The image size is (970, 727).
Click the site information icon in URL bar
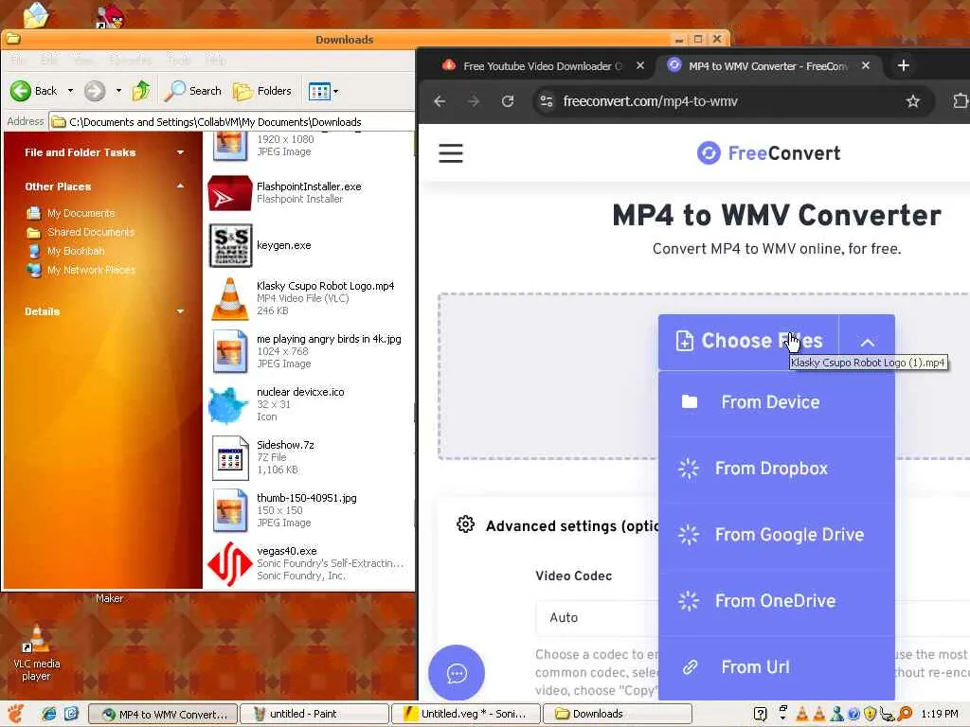[x=547, y=100]
